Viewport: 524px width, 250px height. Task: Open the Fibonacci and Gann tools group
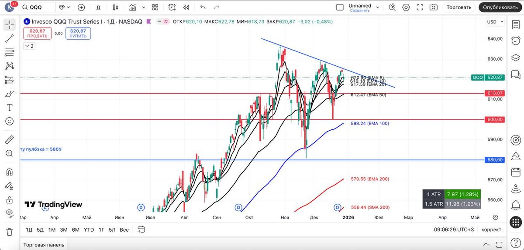[9, 52]
